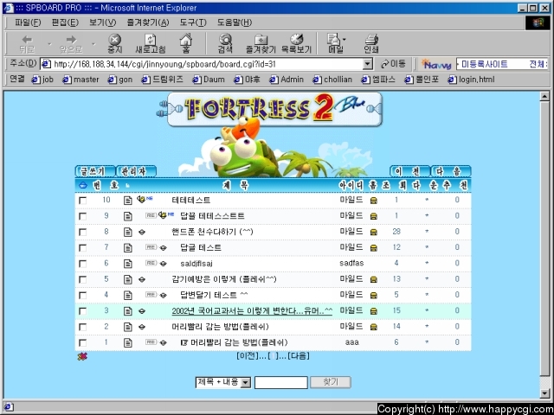This screenshot has width=554, height=415.
Task: Click the red delete X icon below list
Action: click(x=82, y=357)
